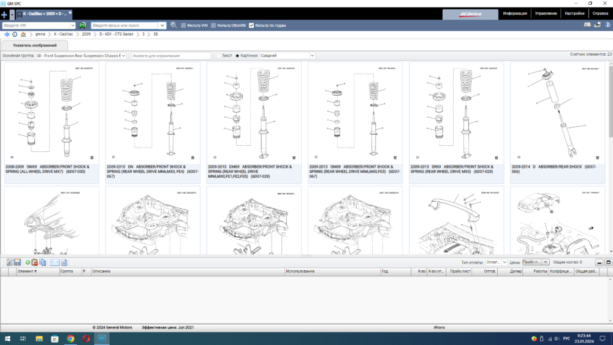Click the restriction filter input field
Screen dimensions: 613x345
point(171,56)
